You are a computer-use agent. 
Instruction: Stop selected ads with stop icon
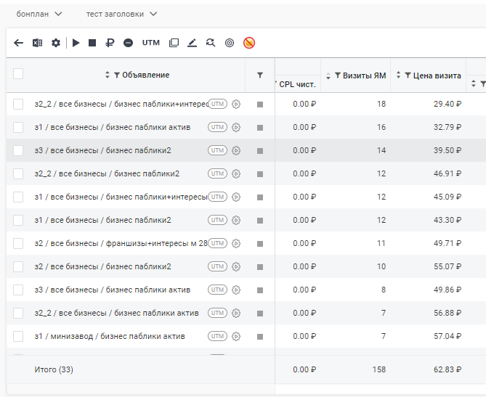coord(92,43)
